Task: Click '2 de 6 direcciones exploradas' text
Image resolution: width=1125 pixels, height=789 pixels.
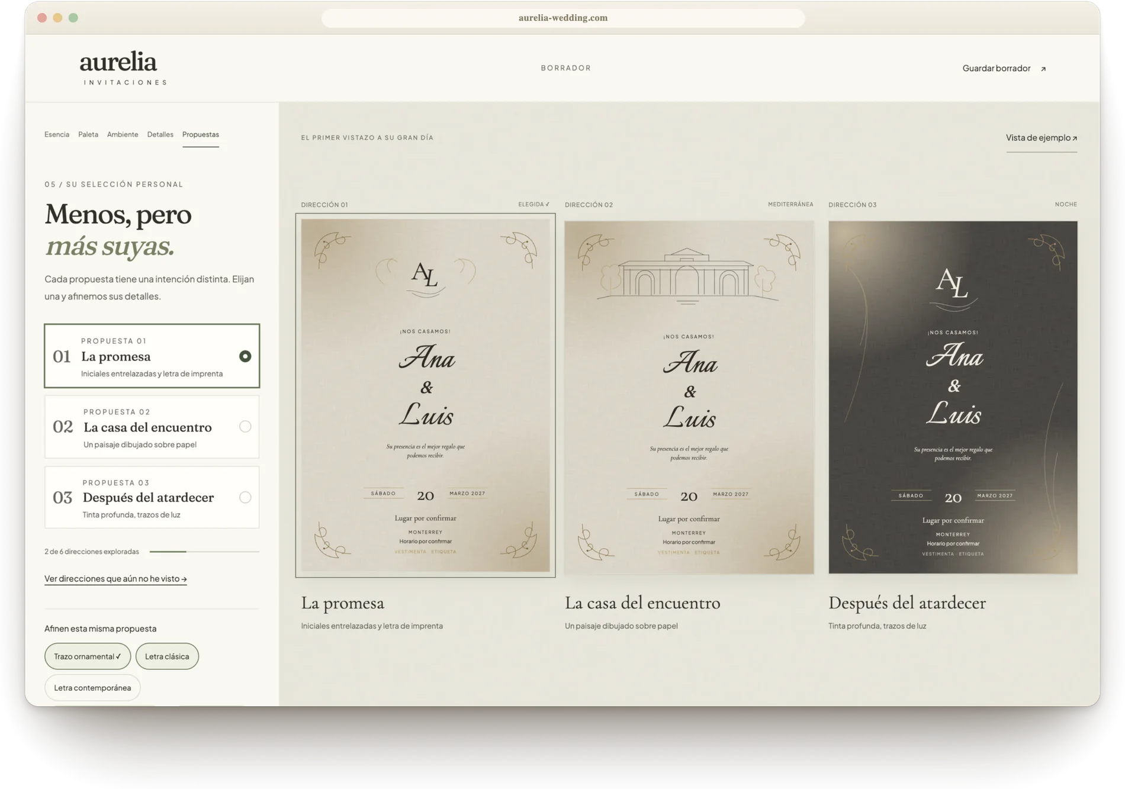Action: coord(92,552)
